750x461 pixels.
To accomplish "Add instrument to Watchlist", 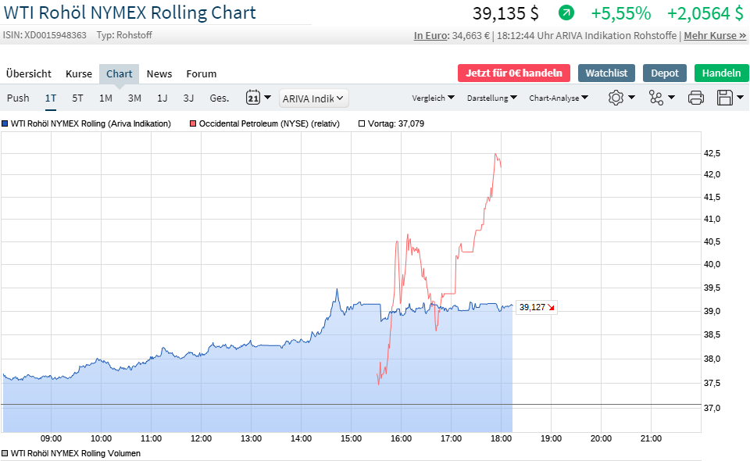I will coord(606,73).
